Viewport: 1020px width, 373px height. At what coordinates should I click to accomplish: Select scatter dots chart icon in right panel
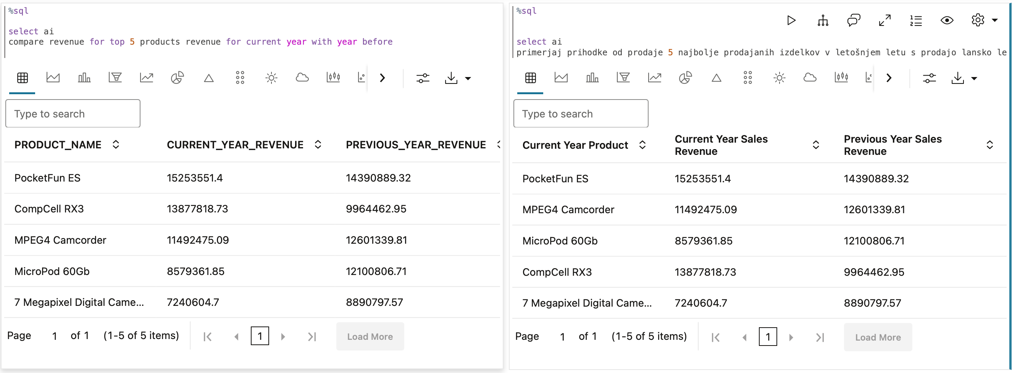pos(748,77)
